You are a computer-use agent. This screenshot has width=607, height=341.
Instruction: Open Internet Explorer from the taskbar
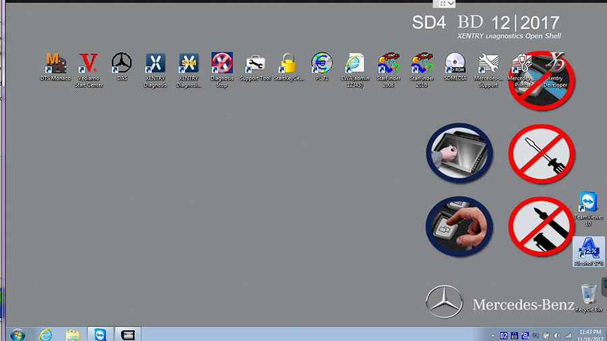[45, 334]
